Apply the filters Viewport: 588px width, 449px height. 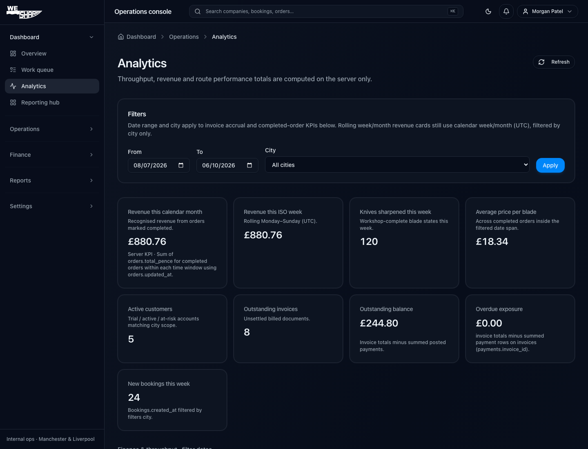coord(550,165)
